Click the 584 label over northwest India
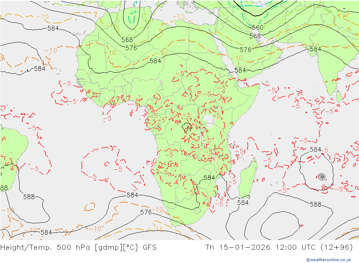359x263 pixels. coord(316,49)
